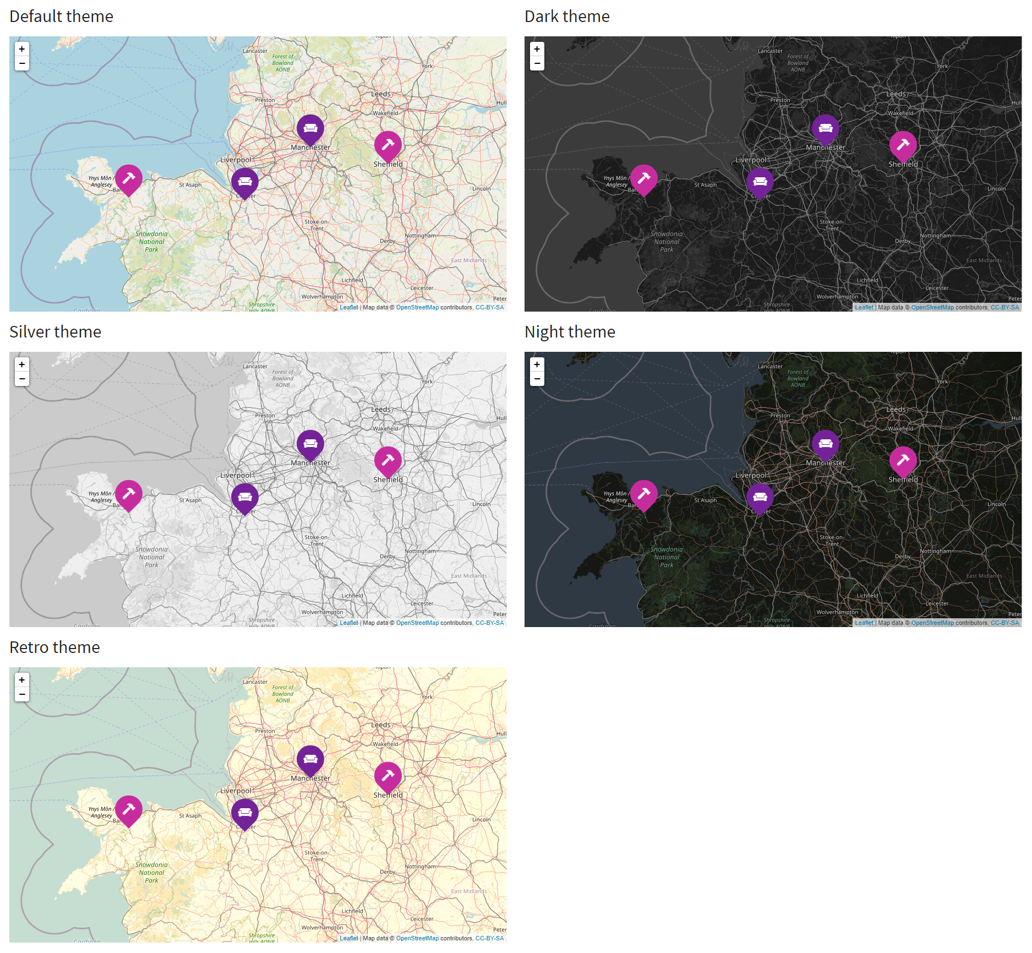
Task: Click CC-BY-SA link on Retro theme map
Action: tap(490, 938)
